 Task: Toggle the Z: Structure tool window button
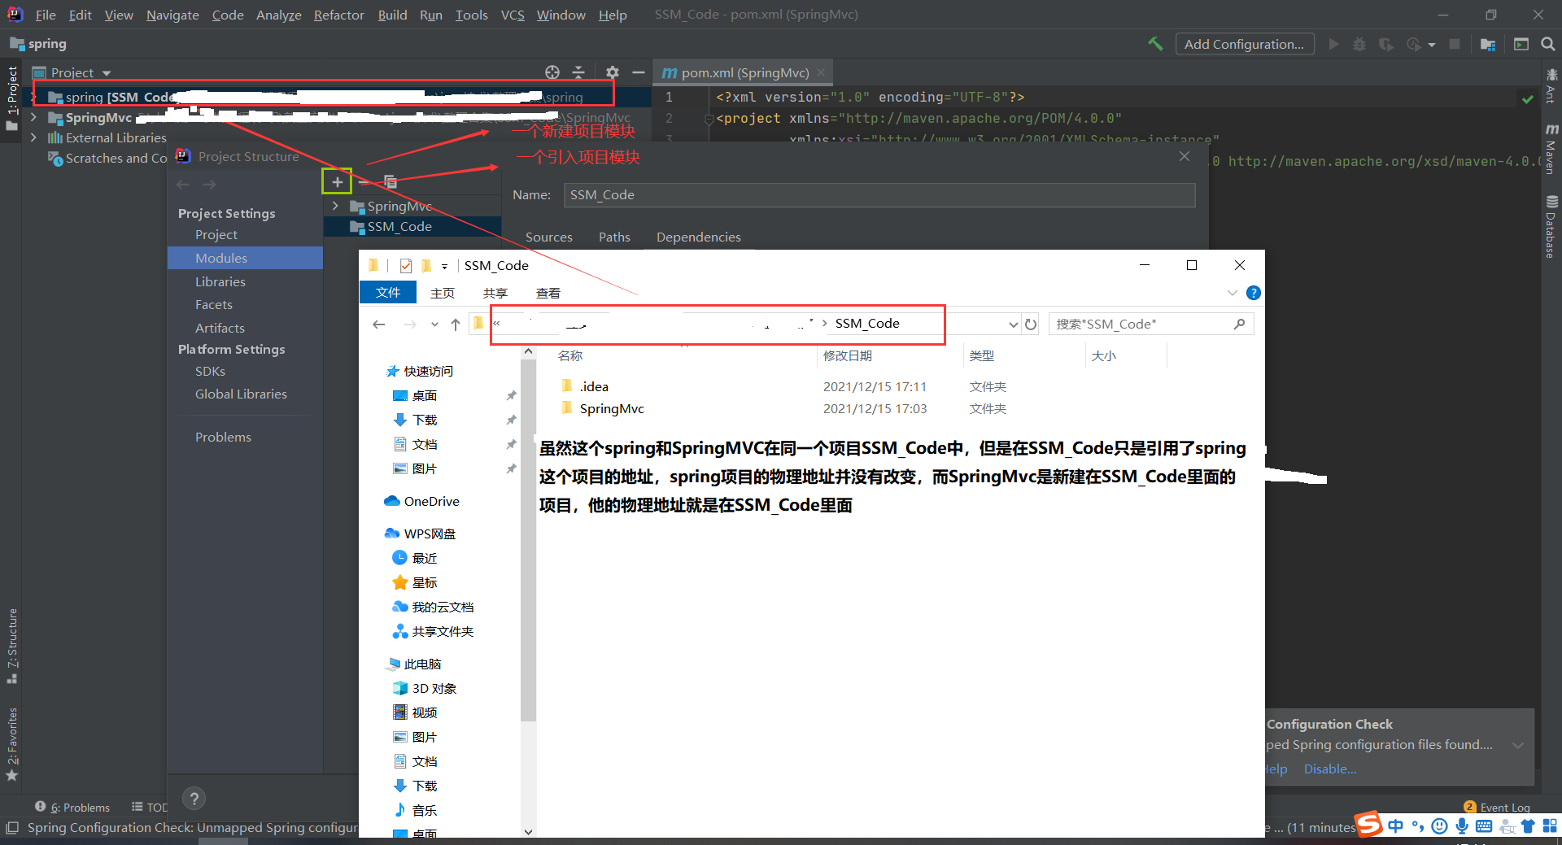[x=11, y=646]
